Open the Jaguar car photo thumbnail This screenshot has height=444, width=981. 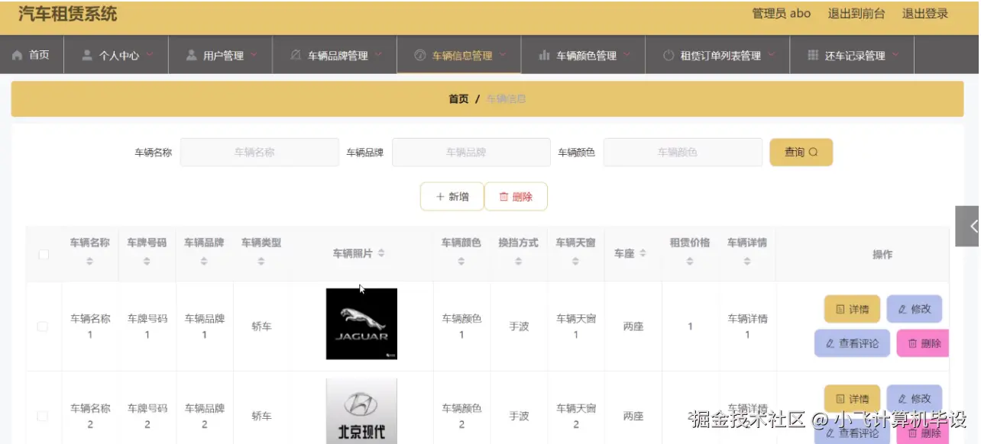361,323
